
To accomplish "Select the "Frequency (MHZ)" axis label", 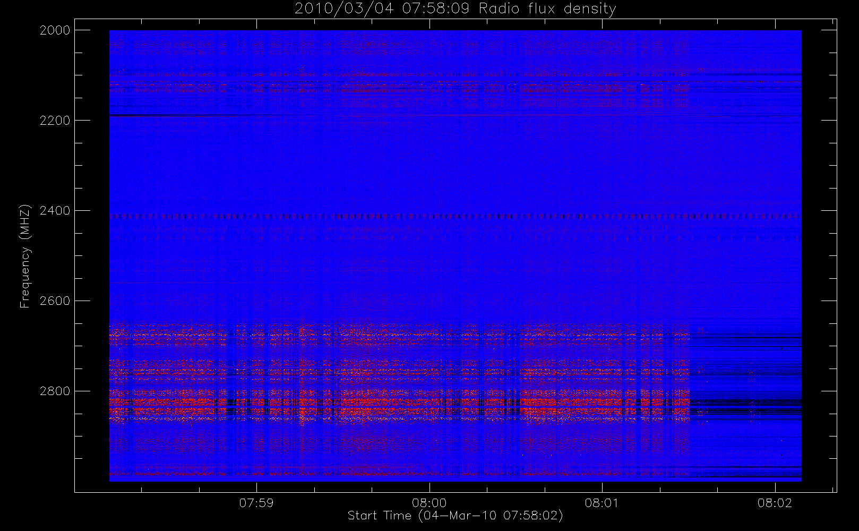I will tap(24, 256).
